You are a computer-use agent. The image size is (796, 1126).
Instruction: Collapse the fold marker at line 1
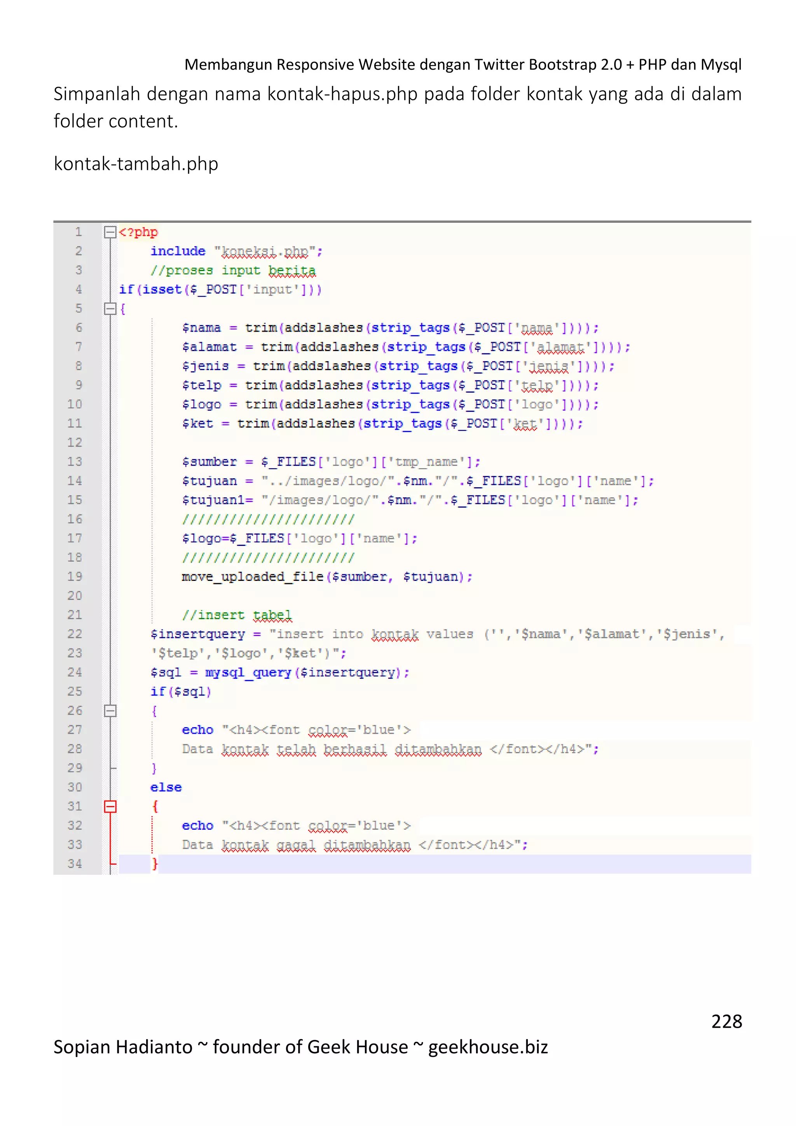tap(110, 232)
